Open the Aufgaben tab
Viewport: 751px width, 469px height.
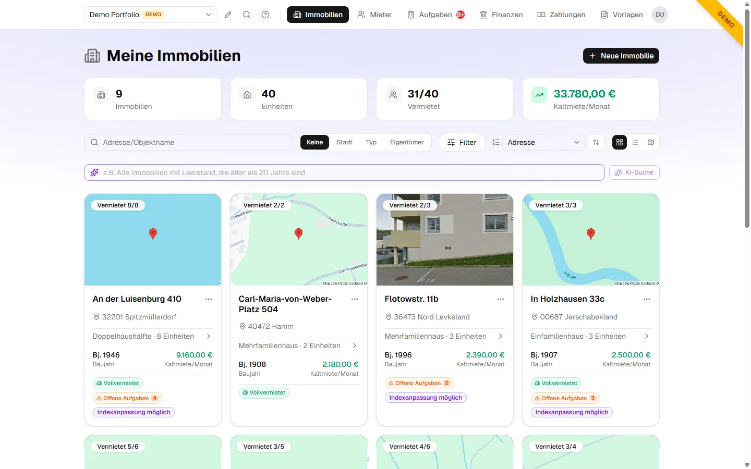(436, 15)
